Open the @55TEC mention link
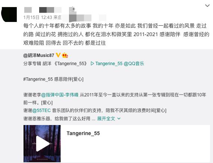Image resolution: width=213 pixels, height=163 pixels. click(41, 111)
